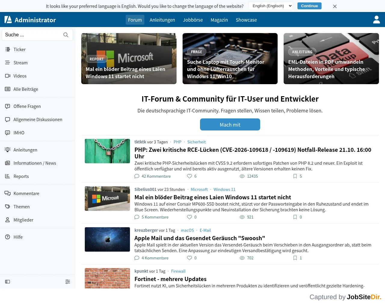Screen dimensions: 385x306
Task: Open the Laptop Touch-Monitor FRAGE featured card
Action: (230, 59)
